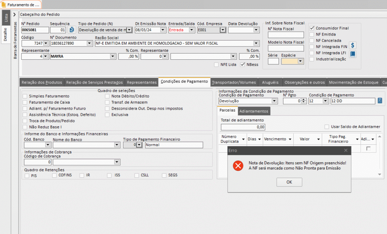Expand the Barra de Ferramentas arrow
Screen dimensions: 387x234
click(15, 15)
